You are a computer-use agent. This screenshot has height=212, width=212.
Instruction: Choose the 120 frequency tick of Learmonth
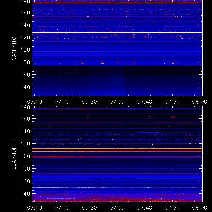25,144
